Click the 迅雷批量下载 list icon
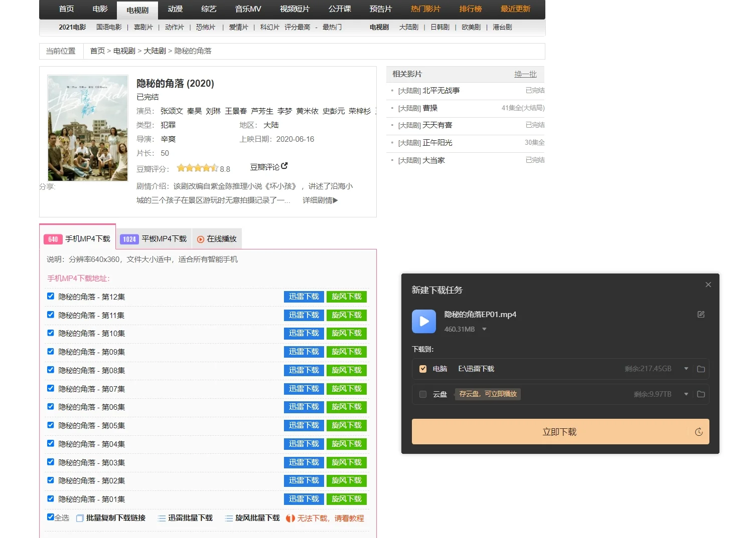 tap(162, 518)
